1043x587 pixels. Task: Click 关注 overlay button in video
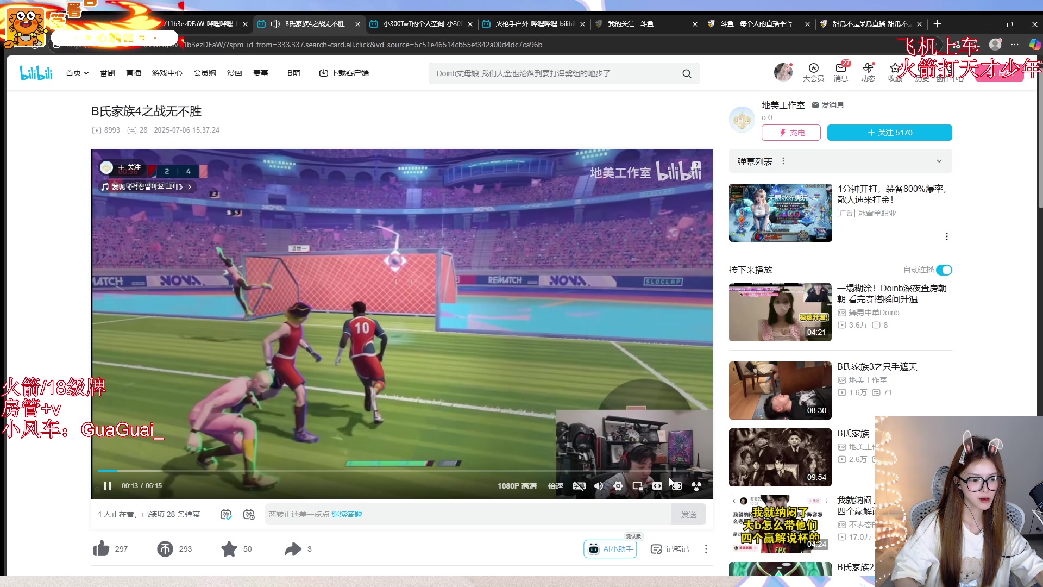pyautogui.click(x=130, y=167)
